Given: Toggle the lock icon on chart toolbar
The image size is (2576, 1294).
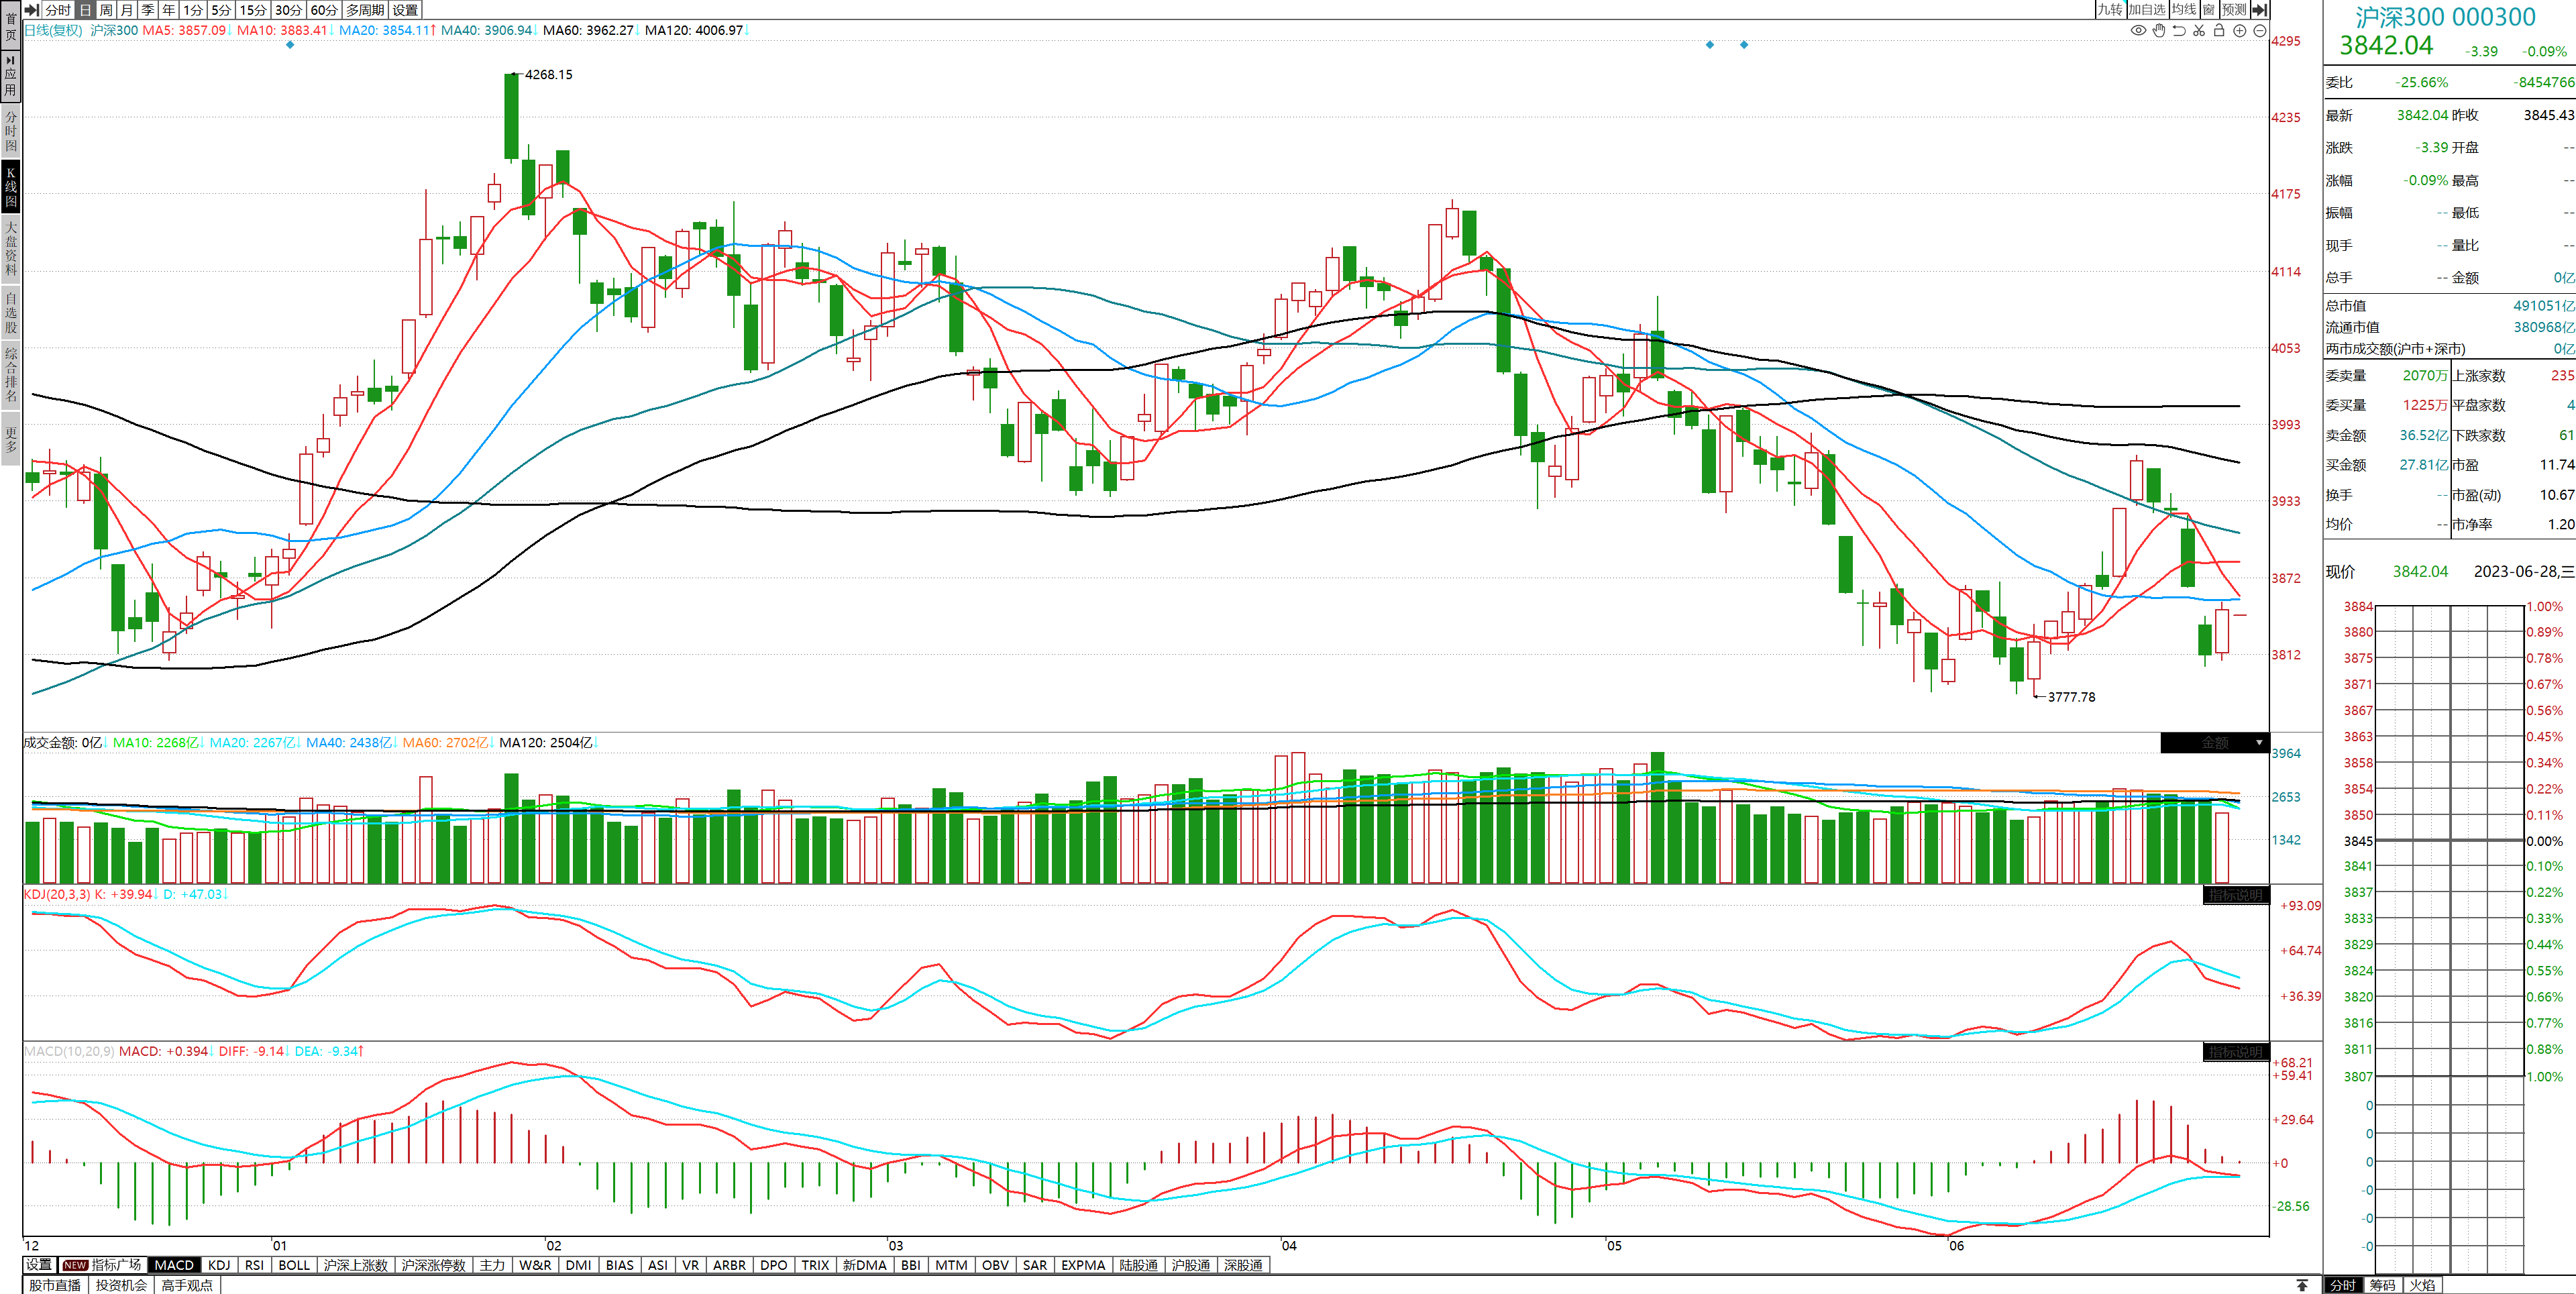Looking at the screenshot, I should (x=2219, y=31).
